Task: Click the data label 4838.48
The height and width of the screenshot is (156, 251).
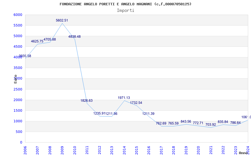Action: (x=74, y=37)
